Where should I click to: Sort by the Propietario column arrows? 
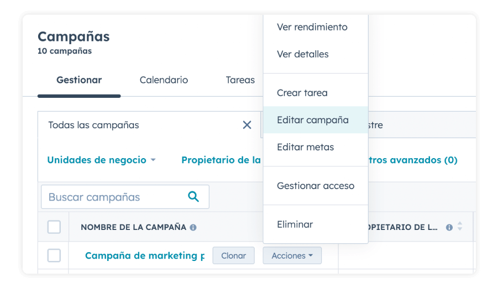point(460,227)
